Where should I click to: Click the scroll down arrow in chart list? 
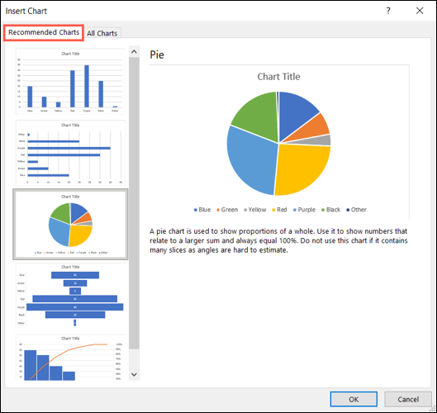(134, 374)
